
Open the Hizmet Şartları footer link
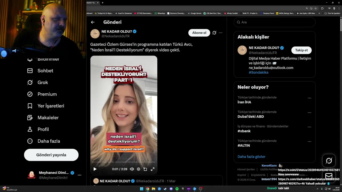tap(246, 170)
